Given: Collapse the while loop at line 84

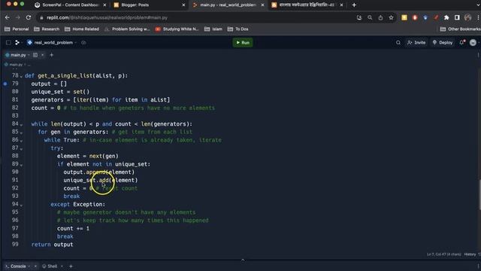Looking at the screenshot, I should [21, 124].
